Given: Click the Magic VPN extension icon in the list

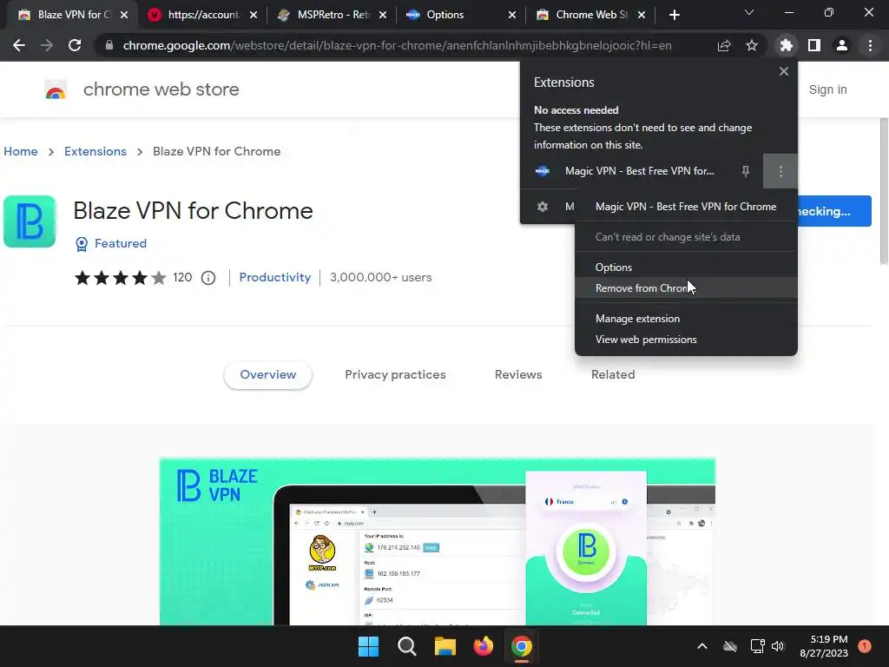Looking at the screenshot, I should [x=543, y=171].
